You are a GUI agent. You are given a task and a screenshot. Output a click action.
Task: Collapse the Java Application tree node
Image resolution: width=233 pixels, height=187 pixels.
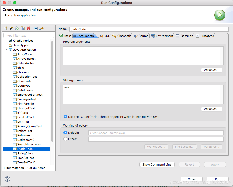(7, 49)
